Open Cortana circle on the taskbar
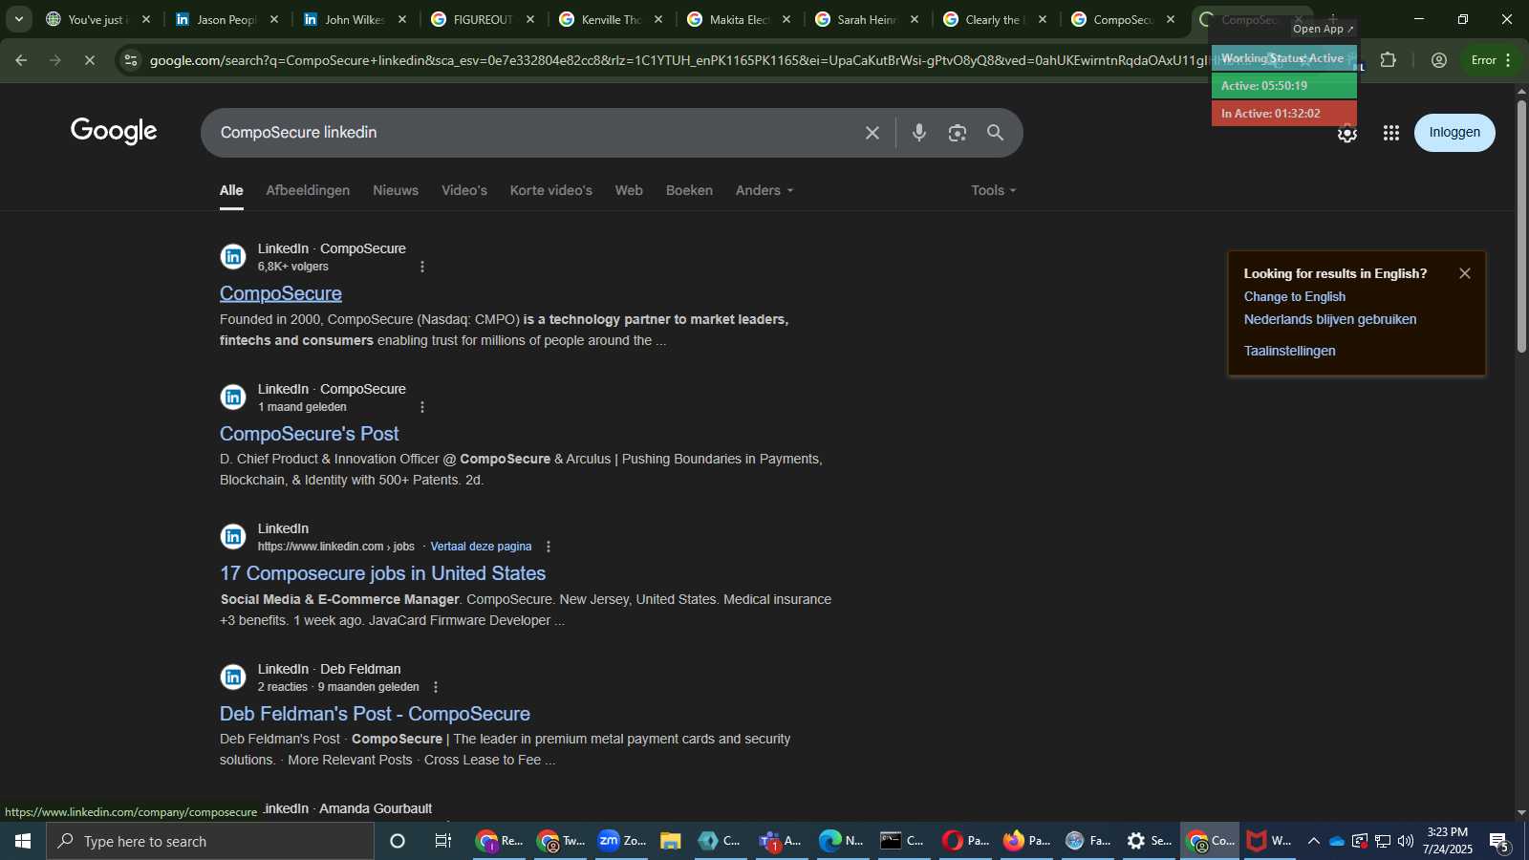1529x860 pixels. click(398, 841)
